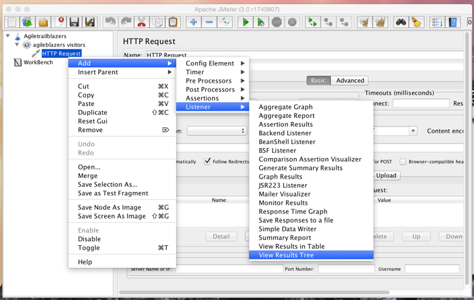Open the Templates toolbar icon

(27, 22)
